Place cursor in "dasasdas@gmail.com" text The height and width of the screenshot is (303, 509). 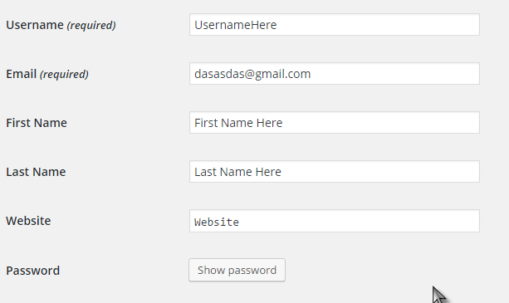252,74
